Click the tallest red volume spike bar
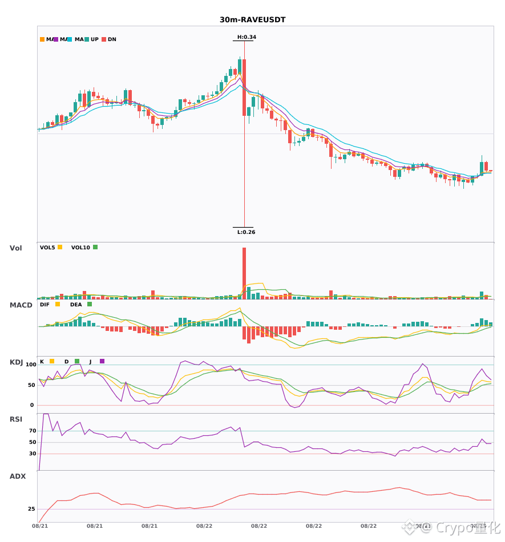The width and height of the screenshot is (505, 542). click(244, 273)
